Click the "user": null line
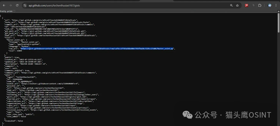280x126 pixels. pos(11,68)
